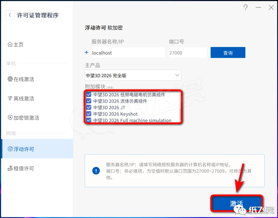Add another server with the plus icon
Viewport: 278px width, 218px height.
86,53
